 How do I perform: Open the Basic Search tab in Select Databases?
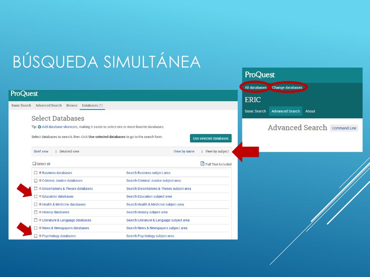21,105
